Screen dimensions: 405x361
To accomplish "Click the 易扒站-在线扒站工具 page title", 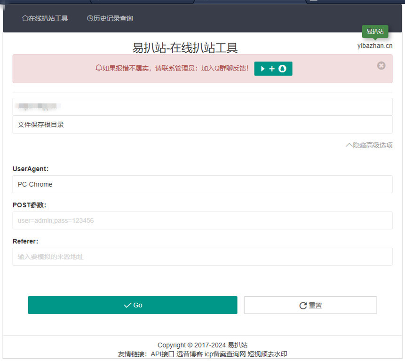I will (x=185, y=48).
